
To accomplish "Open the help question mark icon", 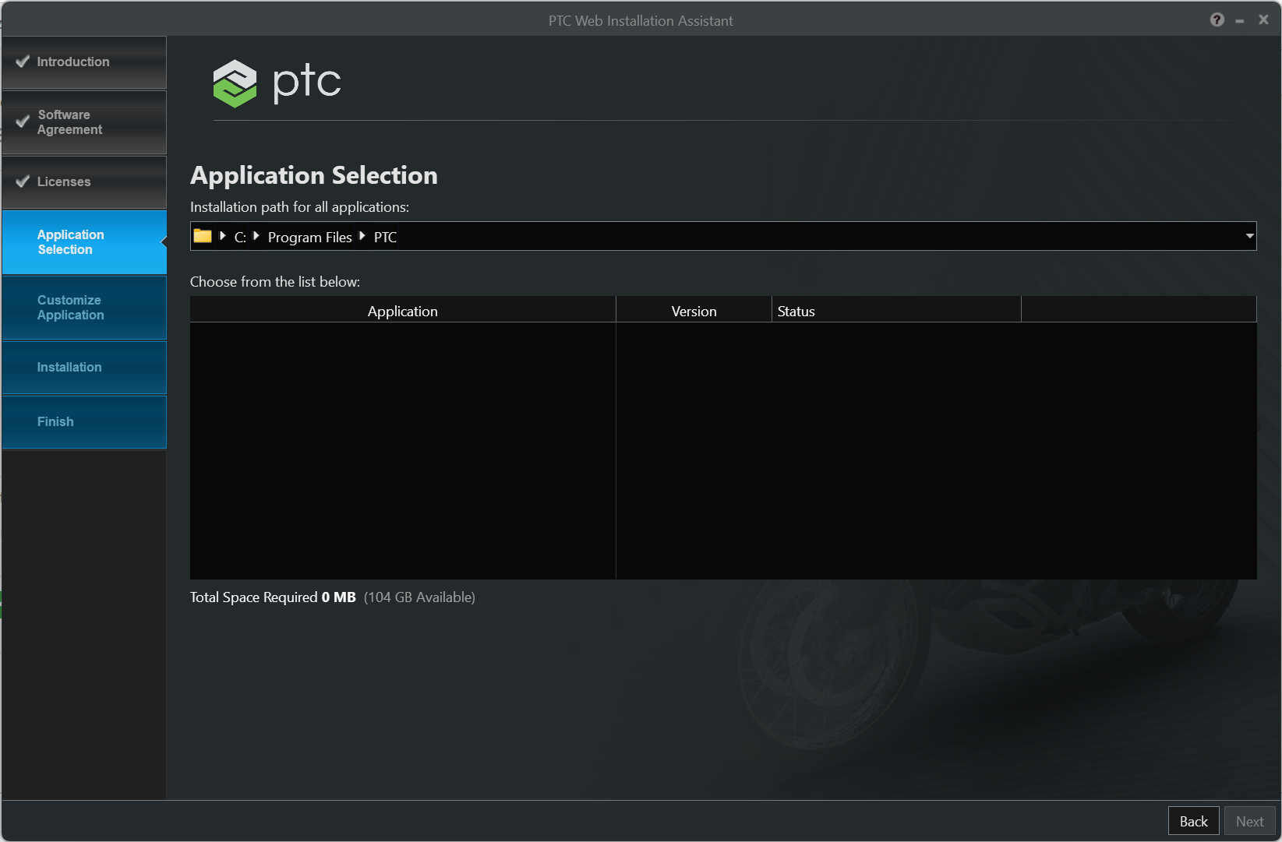I will pos(1217,19).
